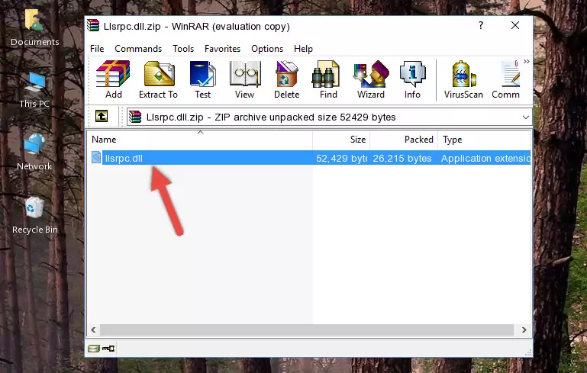Click the 26,215 bytes packed cell
This screenshot has height=373, width=587.
click(402, 158)
